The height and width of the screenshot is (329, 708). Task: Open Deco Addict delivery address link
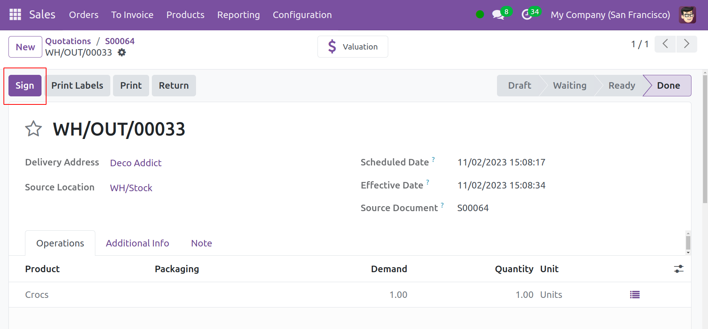pos(136,163)
